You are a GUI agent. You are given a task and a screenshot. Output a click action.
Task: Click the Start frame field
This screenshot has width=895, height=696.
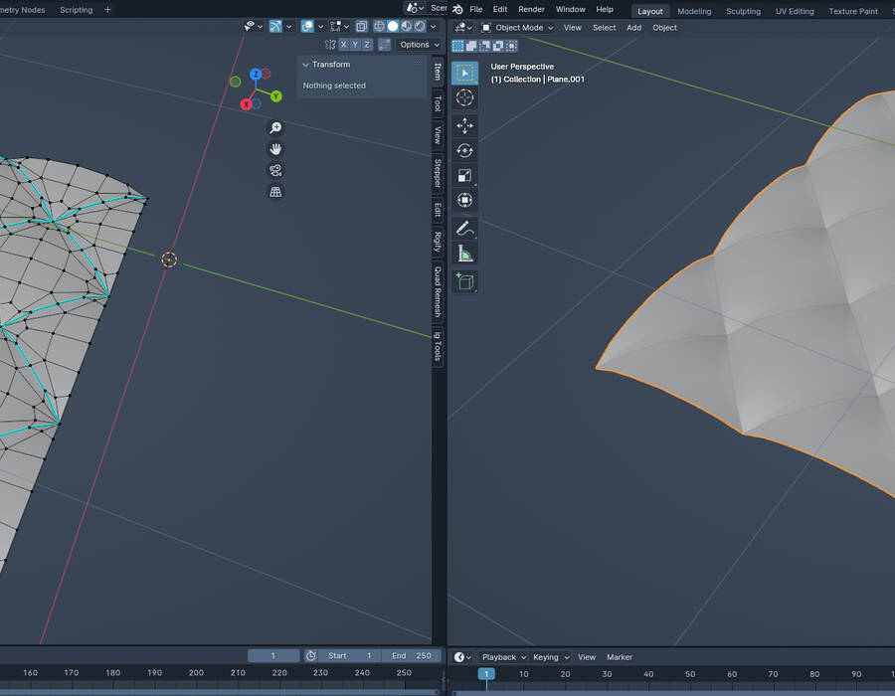(350, 656)
